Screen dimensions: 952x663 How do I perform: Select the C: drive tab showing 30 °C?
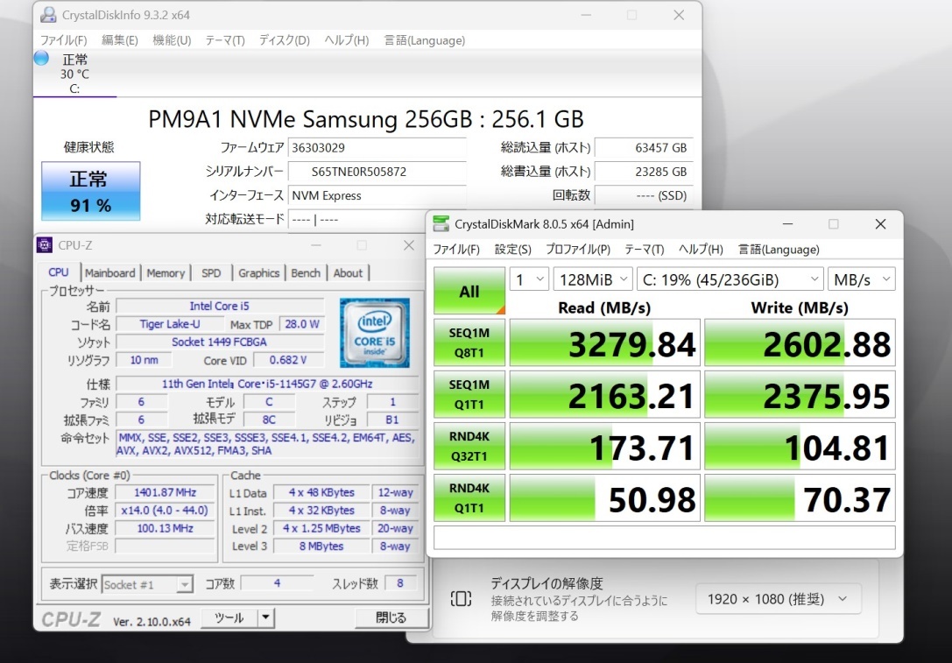(74, 74)
